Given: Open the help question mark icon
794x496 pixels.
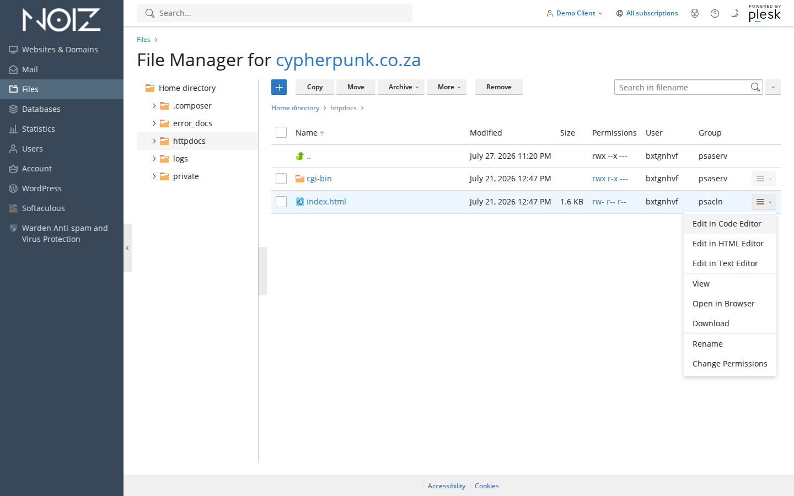Looking at the screenshot, I should (715, 13).
